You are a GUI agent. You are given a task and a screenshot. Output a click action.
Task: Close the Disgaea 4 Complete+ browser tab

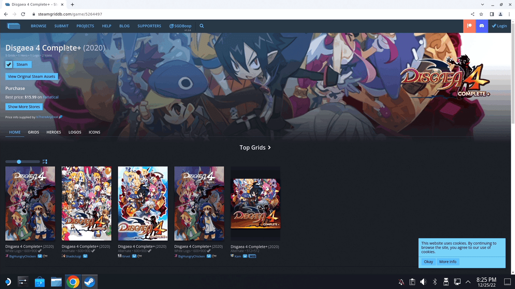click(63, 4)
